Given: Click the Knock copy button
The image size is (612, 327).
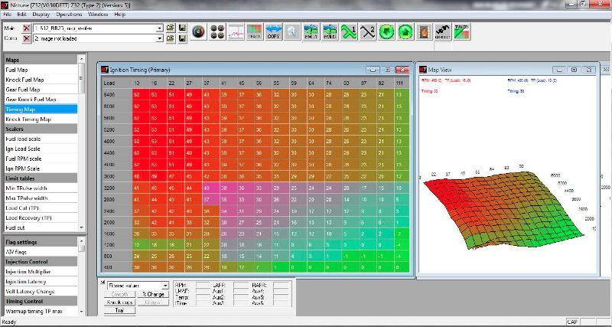Looking at the screenshot, I should click(x=120, y=302).
